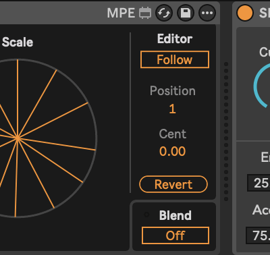
Task: Toggle the orange device activator on the adjacent device
Action: [245, 13]
